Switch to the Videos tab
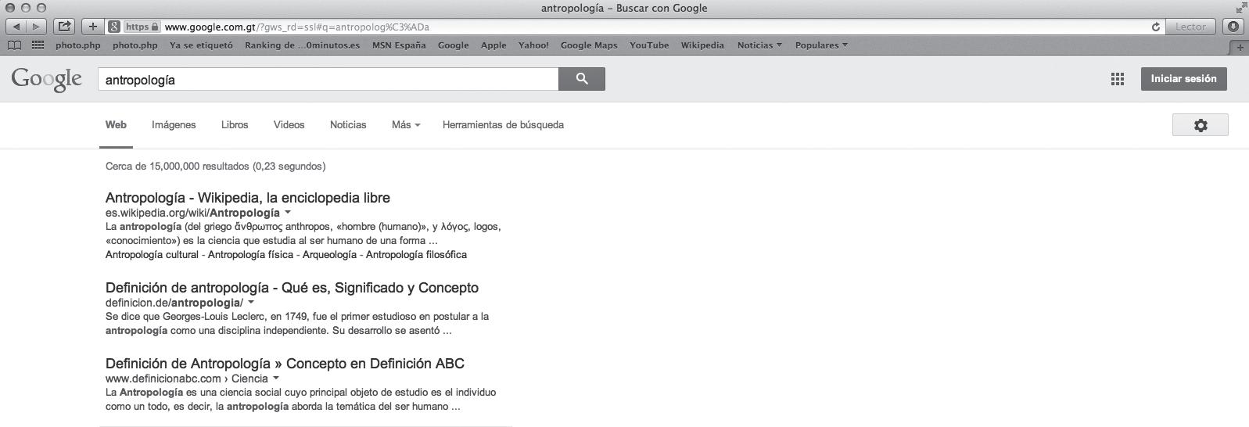This screenshot has height=427, width=1249. coord(289,125)
